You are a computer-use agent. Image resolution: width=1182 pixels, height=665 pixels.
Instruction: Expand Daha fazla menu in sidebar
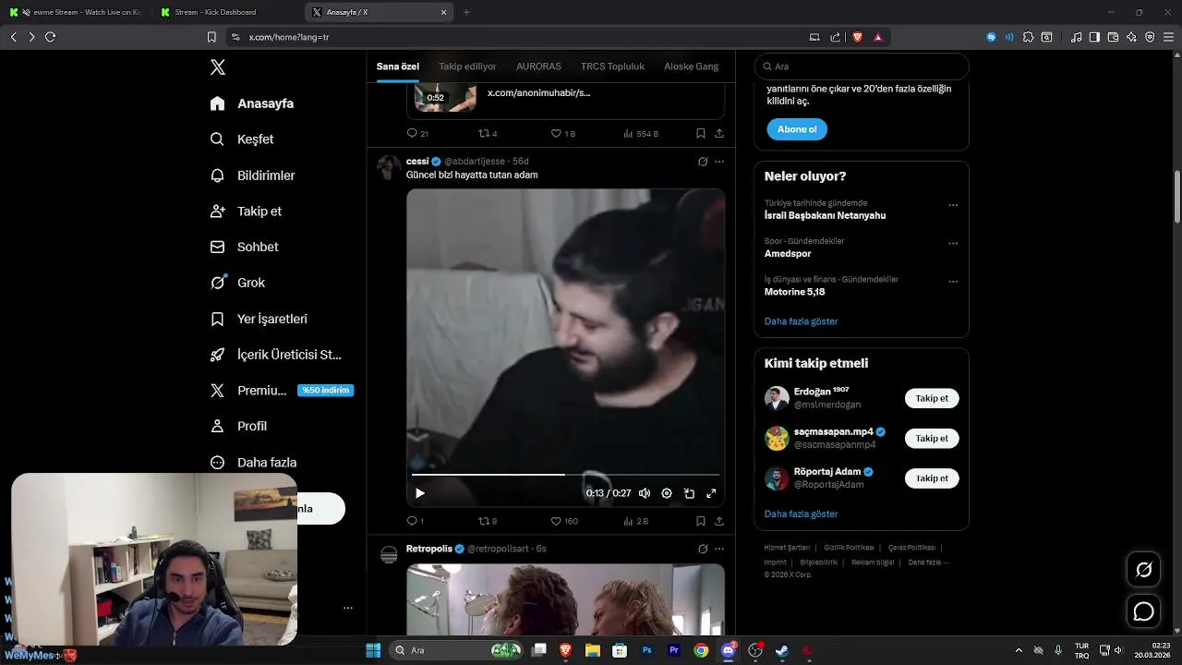[254, 463]
